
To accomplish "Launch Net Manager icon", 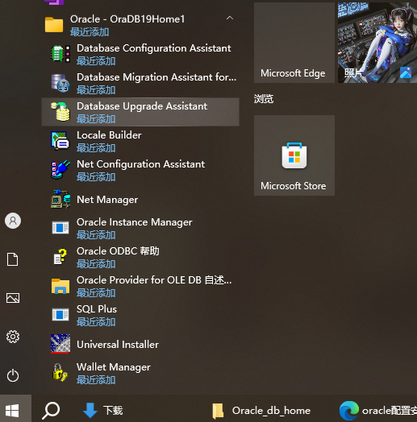I will point(60,199).
